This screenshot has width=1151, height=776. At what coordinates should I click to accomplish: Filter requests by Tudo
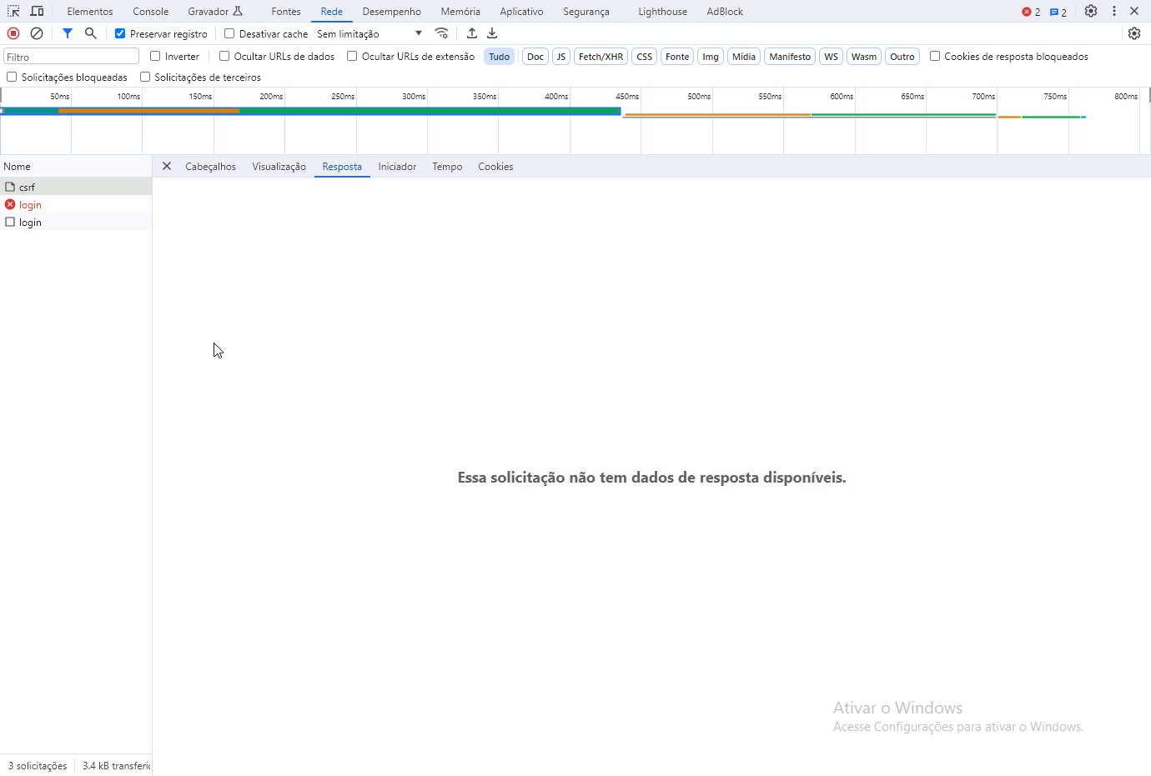click(x=500, y=57)
